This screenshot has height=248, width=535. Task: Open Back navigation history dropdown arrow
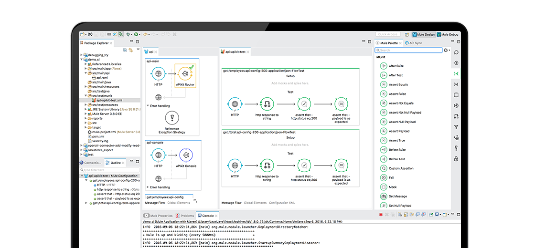point(149,34)
